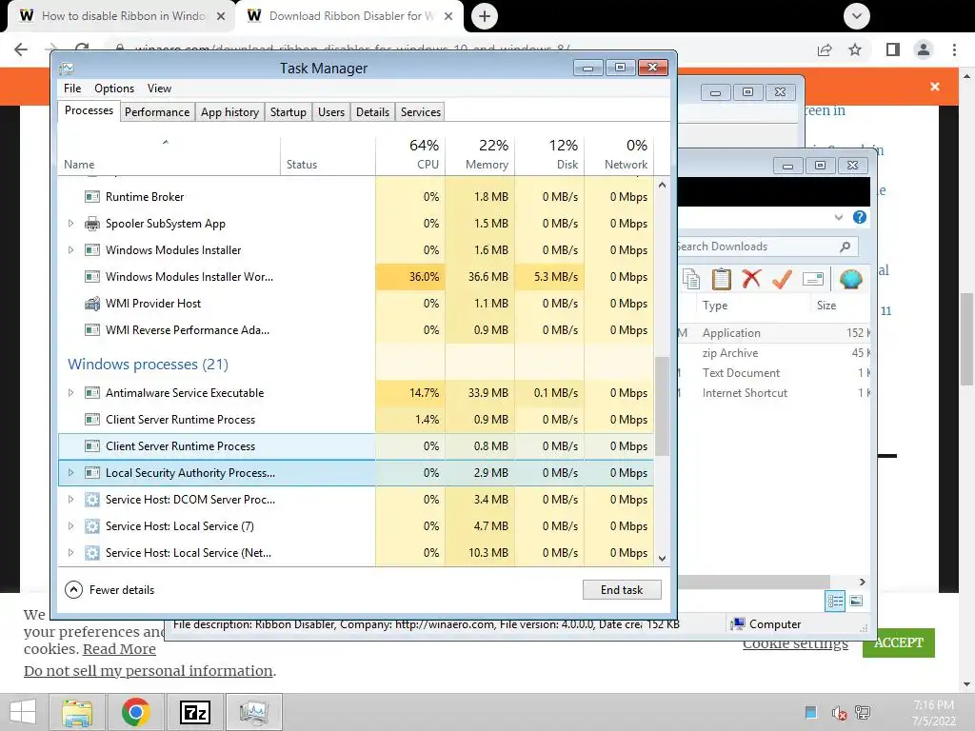Expand Service Host: Local Service (Net row
Image resolution: width=975 pixels, height=731 pixels.
tap(70, 553)
